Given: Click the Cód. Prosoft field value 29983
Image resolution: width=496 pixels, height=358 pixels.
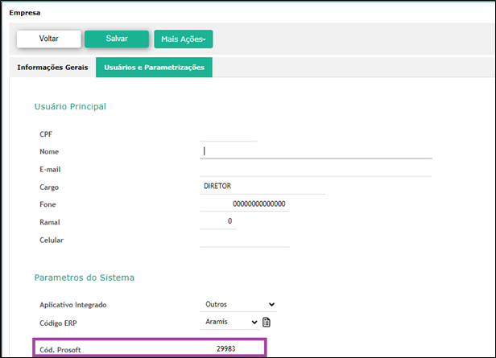Looking at the screenshot, I should click(225, 349).
